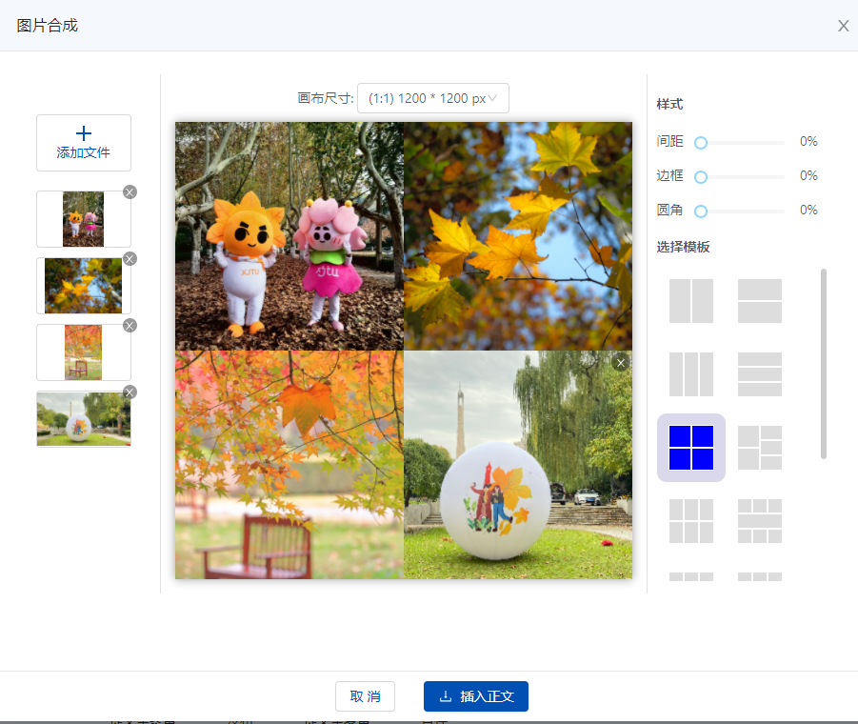Open the 画布尺寸 canvas size dropdown
The image size is (858, 724).
433,98
